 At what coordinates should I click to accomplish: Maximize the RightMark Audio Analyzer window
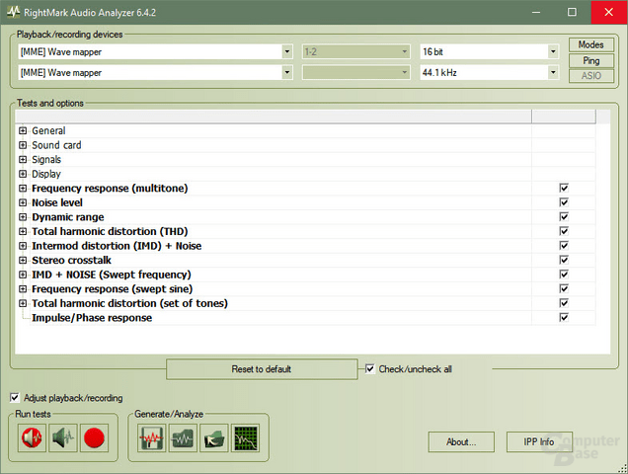[x=572, y=12]
